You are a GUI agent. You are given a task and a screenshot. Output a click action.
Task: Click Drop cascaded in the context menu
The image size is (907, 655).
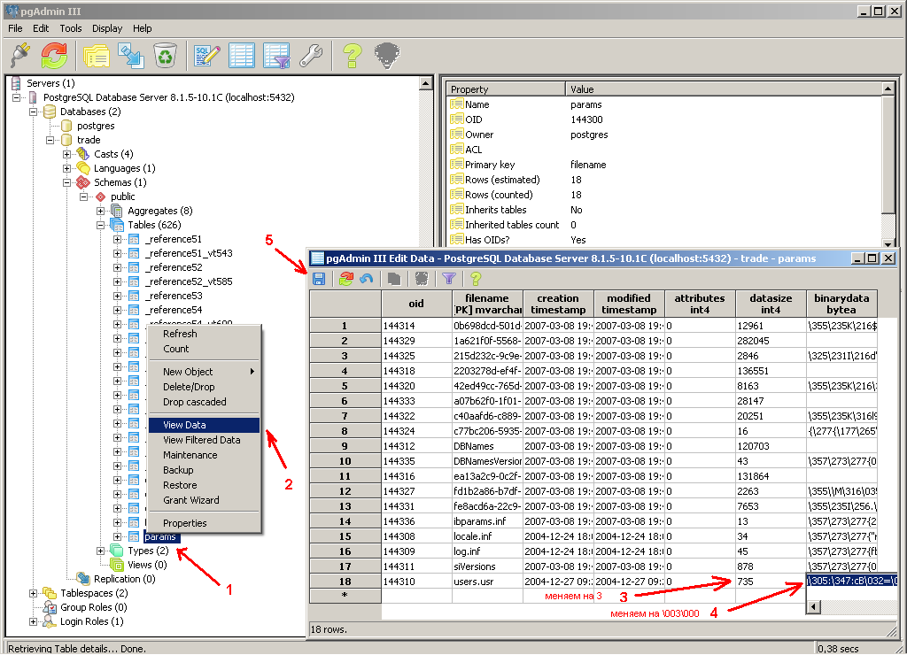tap(204, 402)
